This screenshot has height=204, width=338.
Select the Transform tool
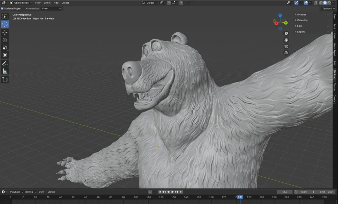point(5,55)
